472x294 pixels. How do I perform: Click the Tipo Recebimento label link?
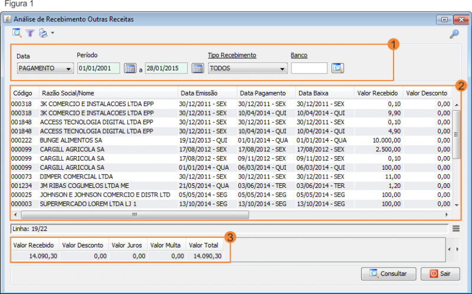click(232, 55)
